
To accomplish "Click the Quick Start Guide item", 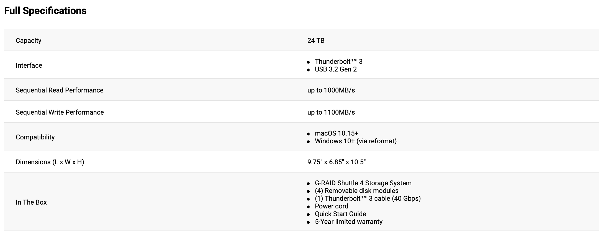I will [x=340, y=214].
